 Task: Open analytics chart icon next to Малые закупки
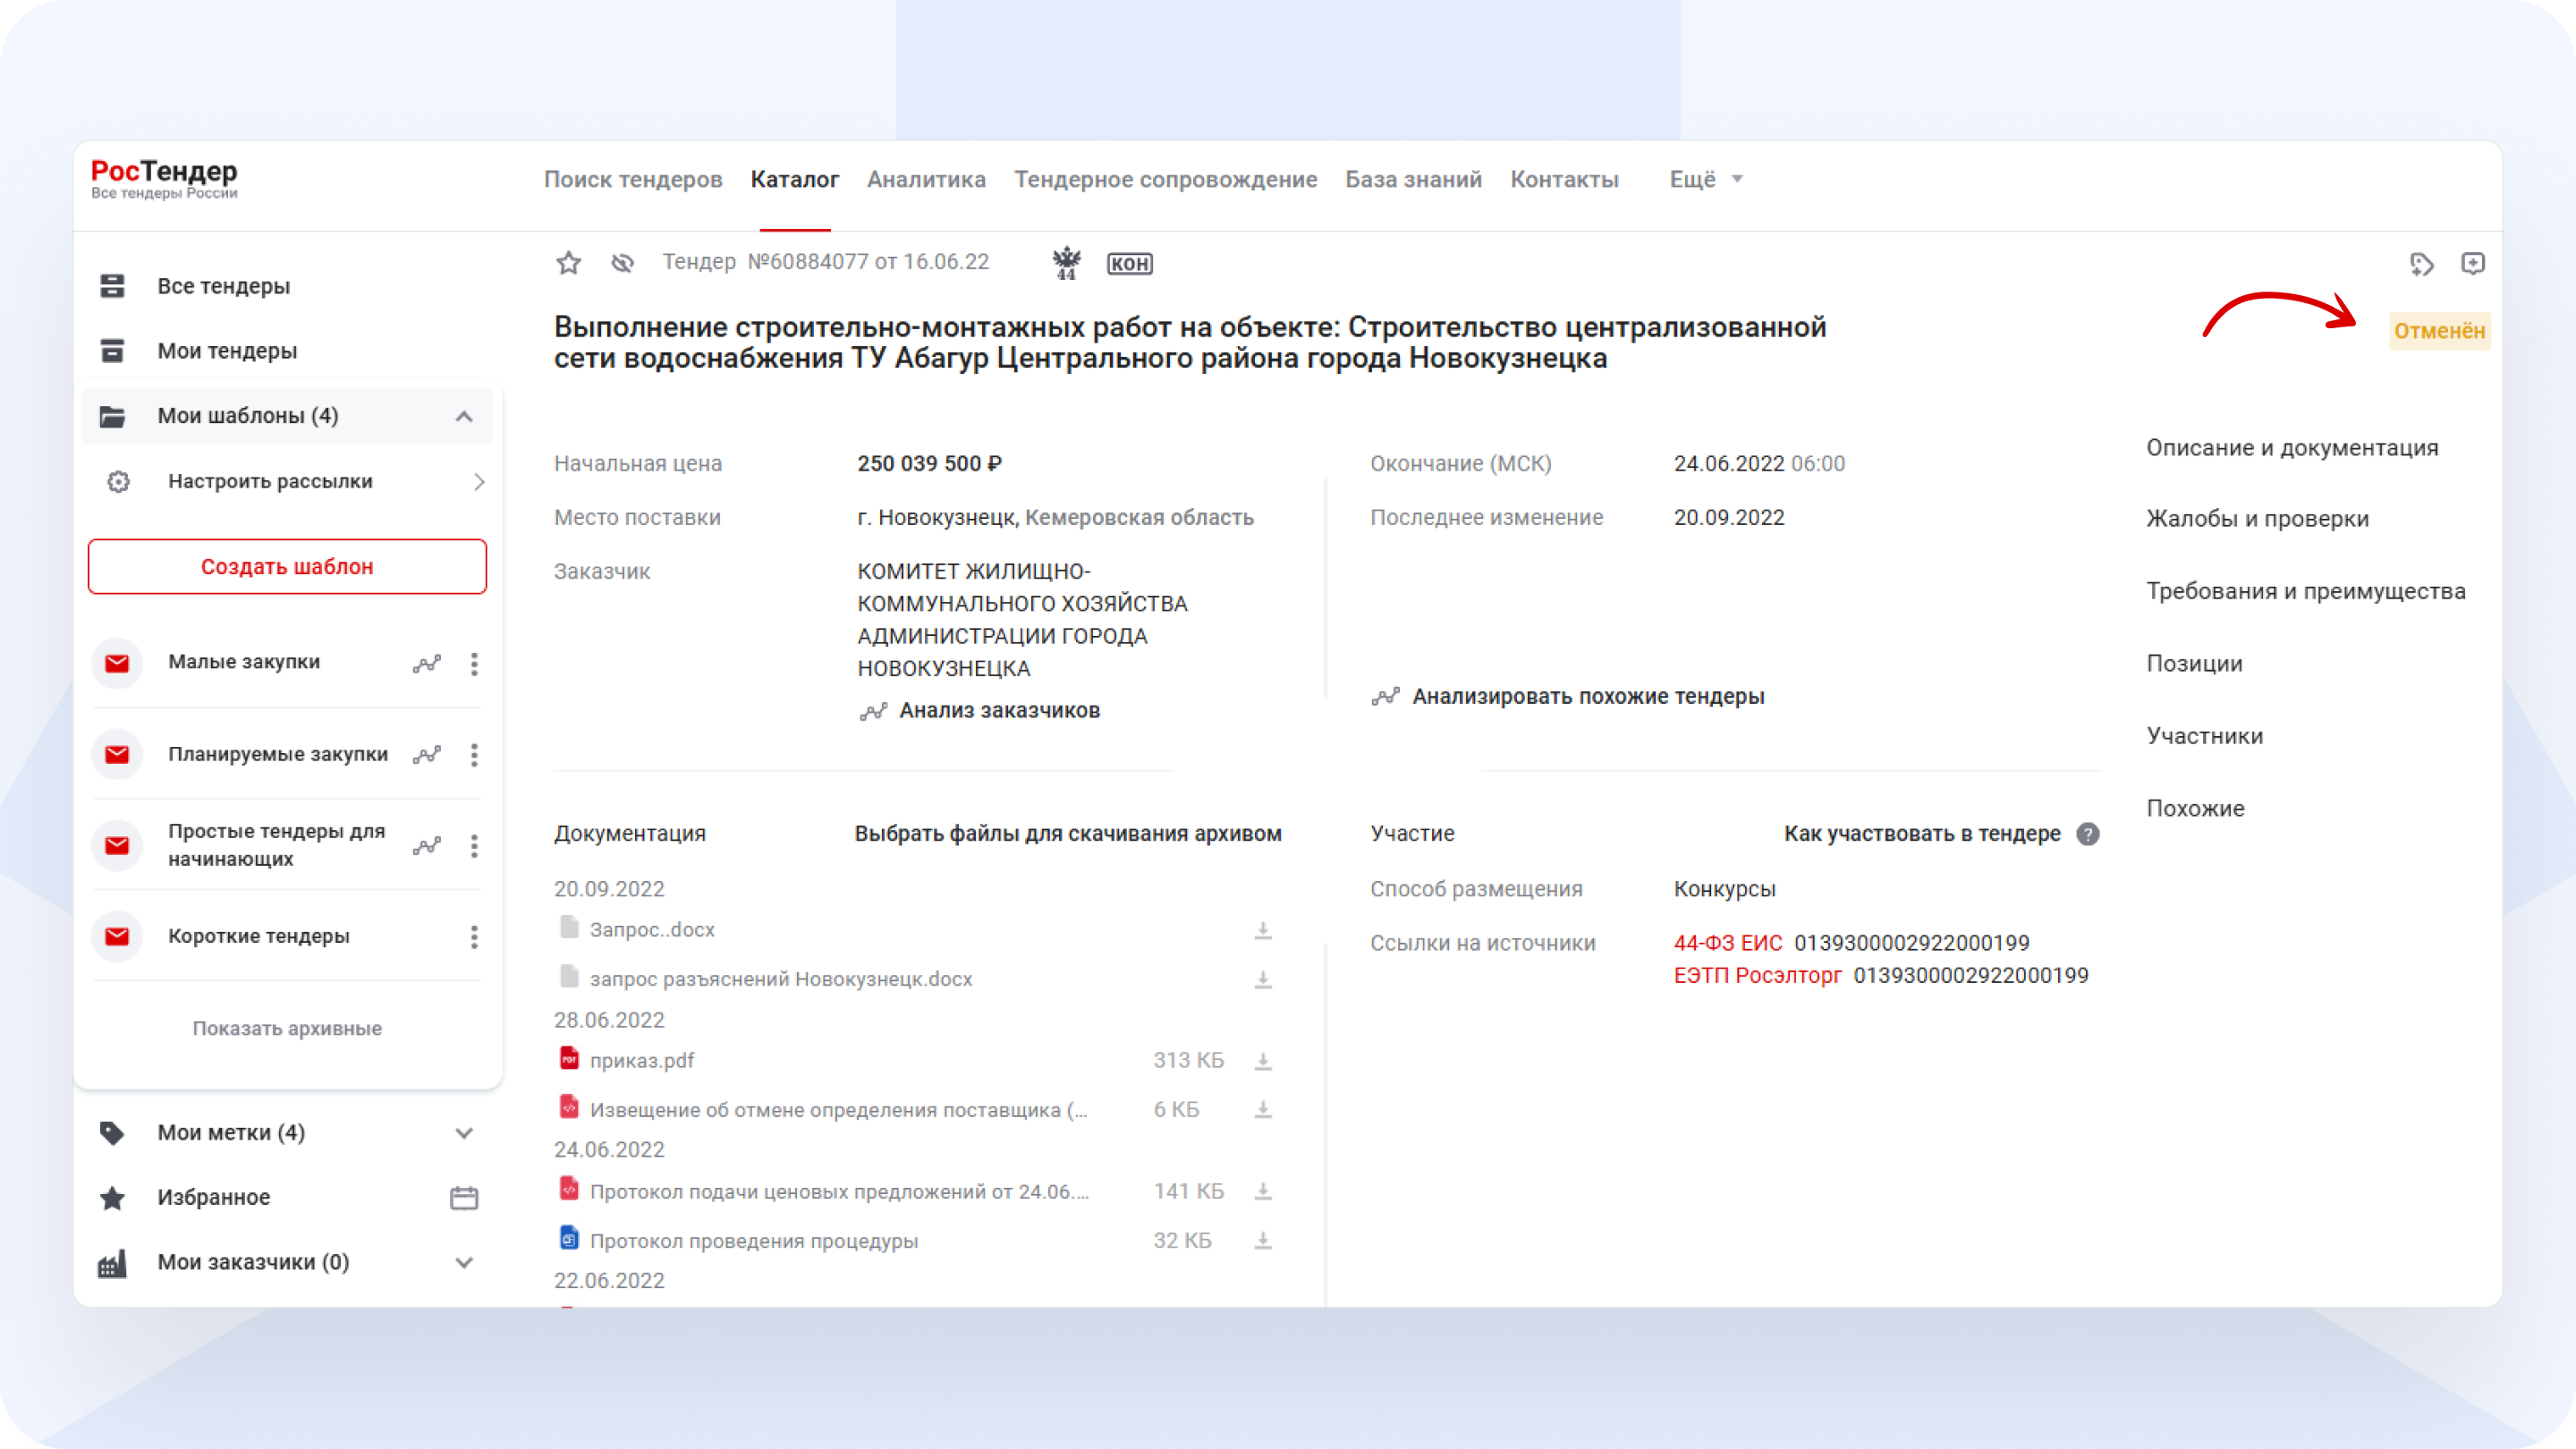(427, 662)
